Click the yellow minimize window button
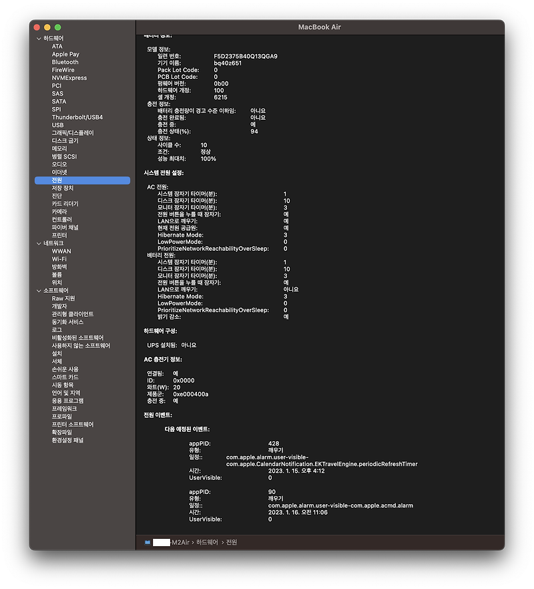Image resolution: width=534 pixels, height=589 pixels. tap(47, 27)
